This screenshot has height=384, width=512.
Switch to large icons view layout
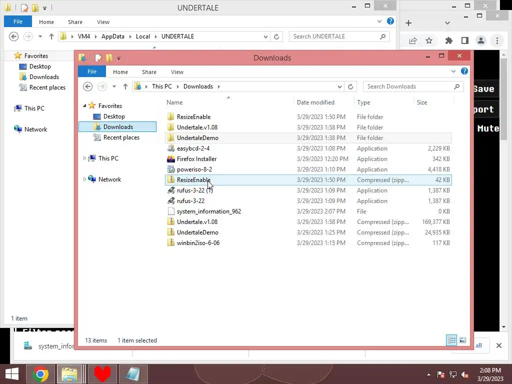coord(462,340)
